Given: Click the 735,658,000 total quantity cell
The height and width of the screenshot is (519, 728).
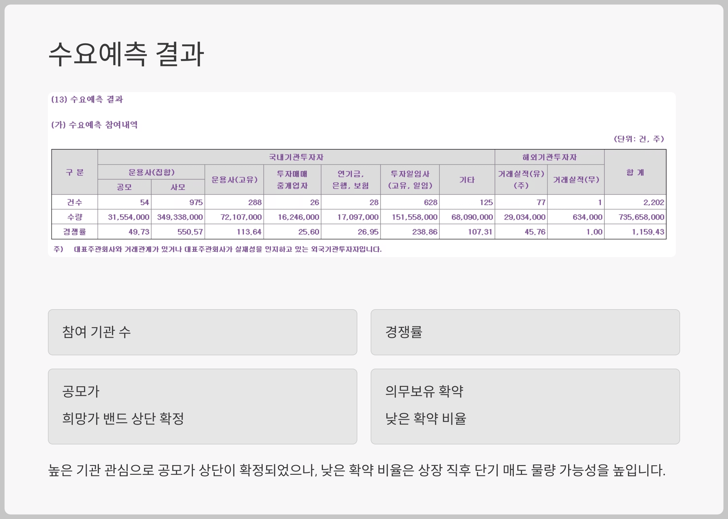Looking at the screenshot, I should (x=641, y=217).
